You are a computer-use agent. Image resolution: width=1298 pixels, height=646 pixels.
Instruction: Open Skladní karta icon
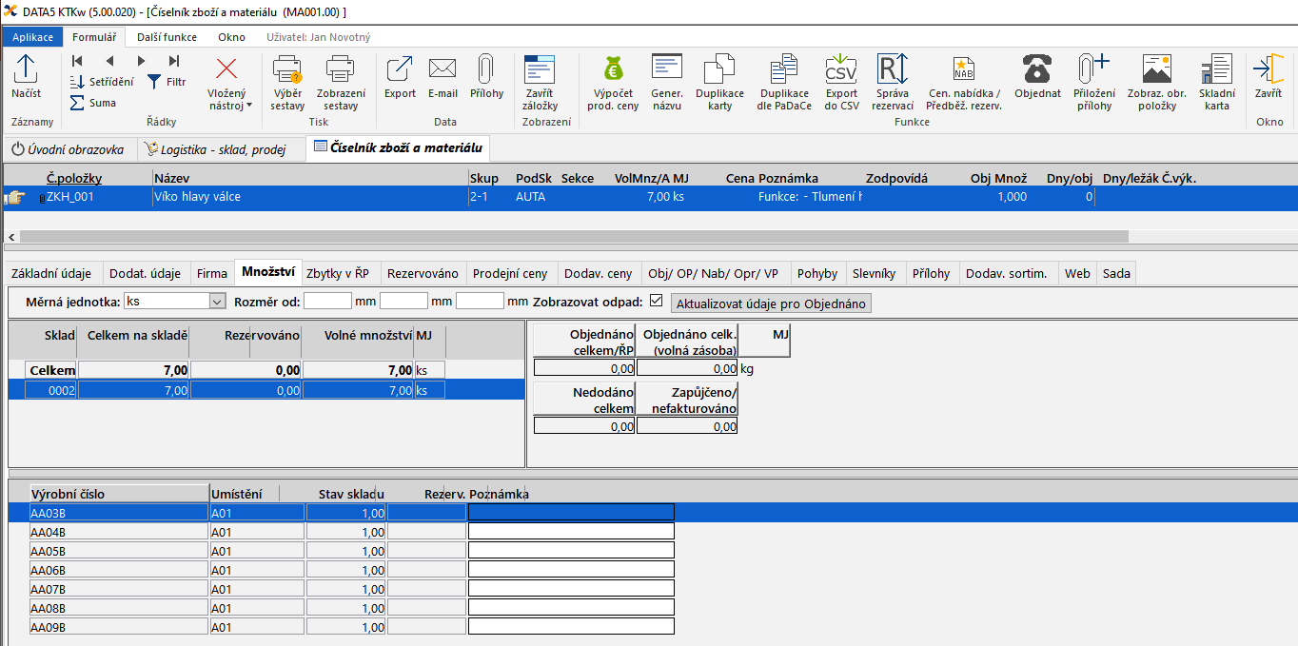click(1216, 69)
